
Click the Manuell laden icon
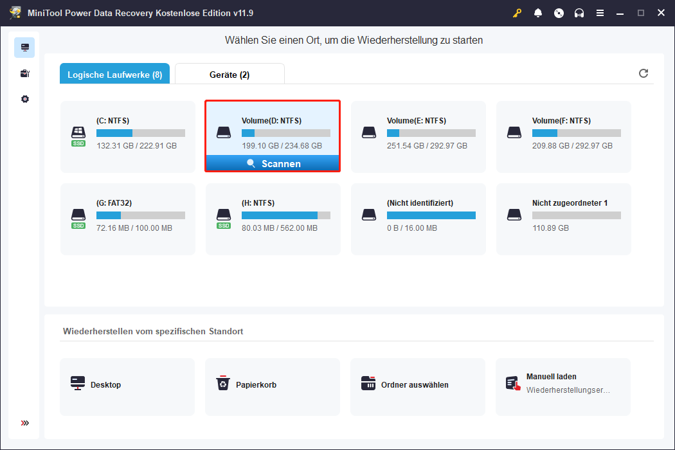click(x=513, y=383)
